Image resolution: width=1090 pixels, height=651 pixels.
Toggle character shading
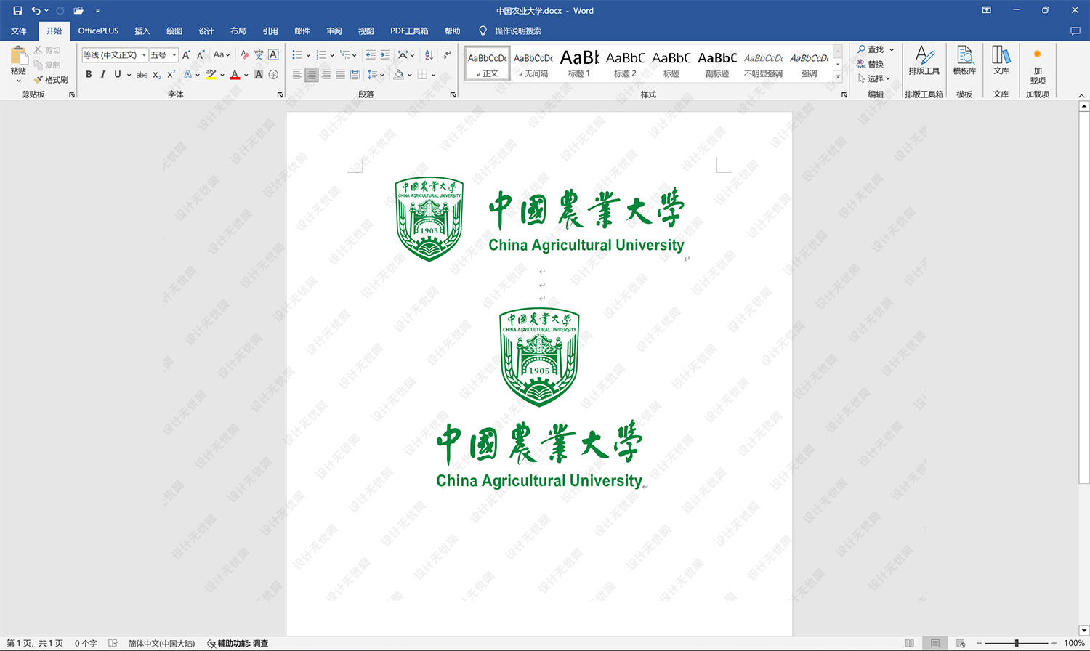coord(259,75)
